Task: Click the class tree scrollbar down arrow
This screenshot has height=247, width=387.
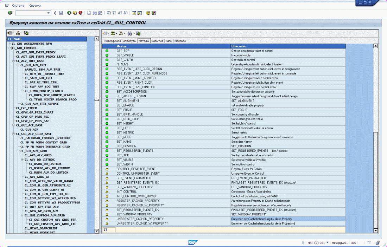Action: 97,231
